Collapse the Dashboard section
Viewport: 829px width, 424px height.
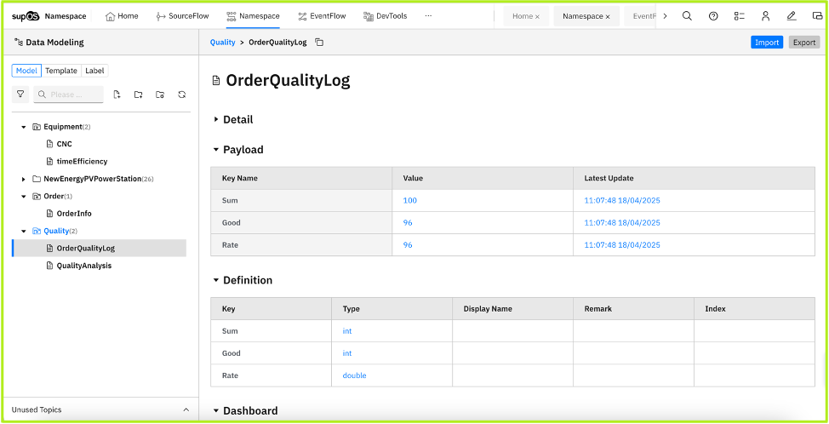coord(215,410)
